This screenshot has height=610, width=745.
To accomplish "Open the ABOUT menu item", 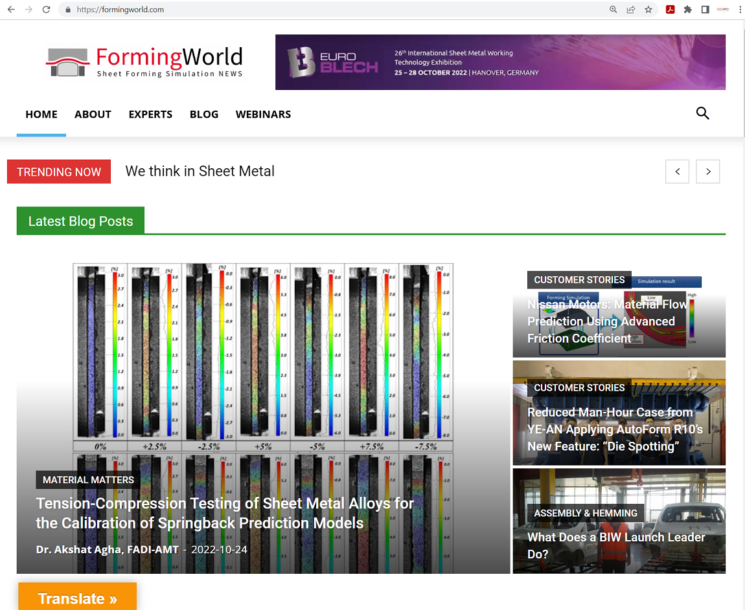I will [93, 114].
